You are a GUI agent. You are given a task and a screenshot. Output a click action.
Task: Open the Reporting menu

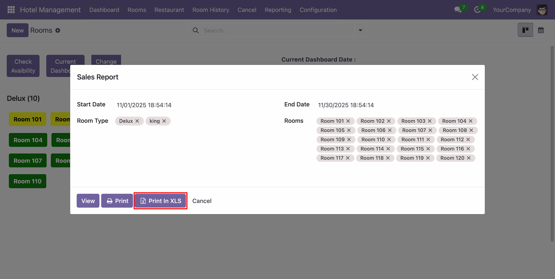(x=278, y=10)
